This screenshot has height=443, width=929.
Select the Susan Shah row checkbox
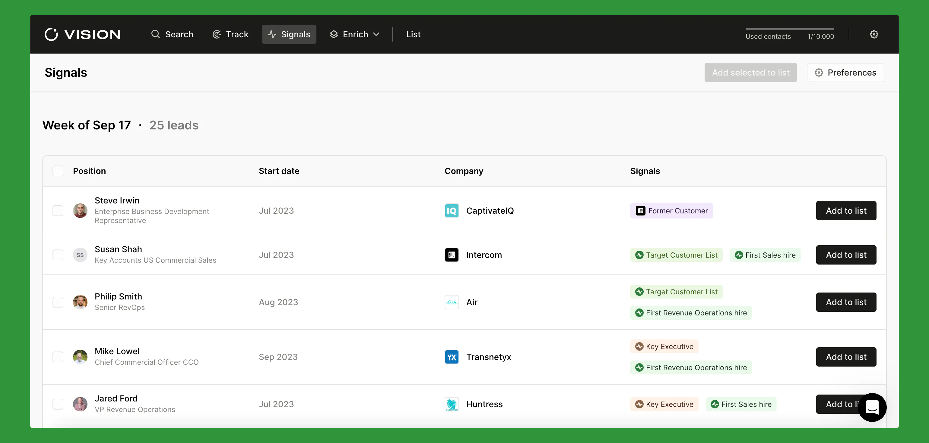(58, 255)
